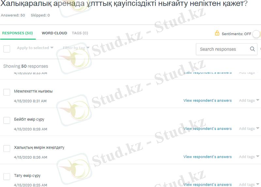Click the 'Бейбіт өмір сүру' response text
Viewport: 261px width, 187px height.
pyautogui.click(x=29, y=119)
